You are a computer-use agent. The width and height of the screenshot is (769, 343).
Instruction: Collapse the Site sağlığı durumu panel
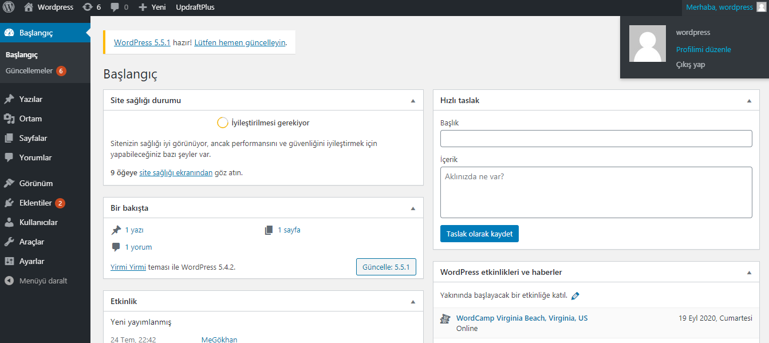click(x=413, y=100)
